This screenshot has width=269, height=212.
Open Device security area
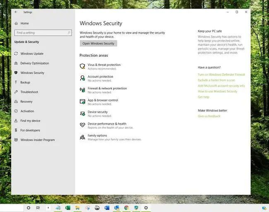coord(96,114)
